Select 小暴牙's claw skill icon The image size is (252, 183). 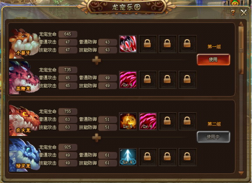128,44
